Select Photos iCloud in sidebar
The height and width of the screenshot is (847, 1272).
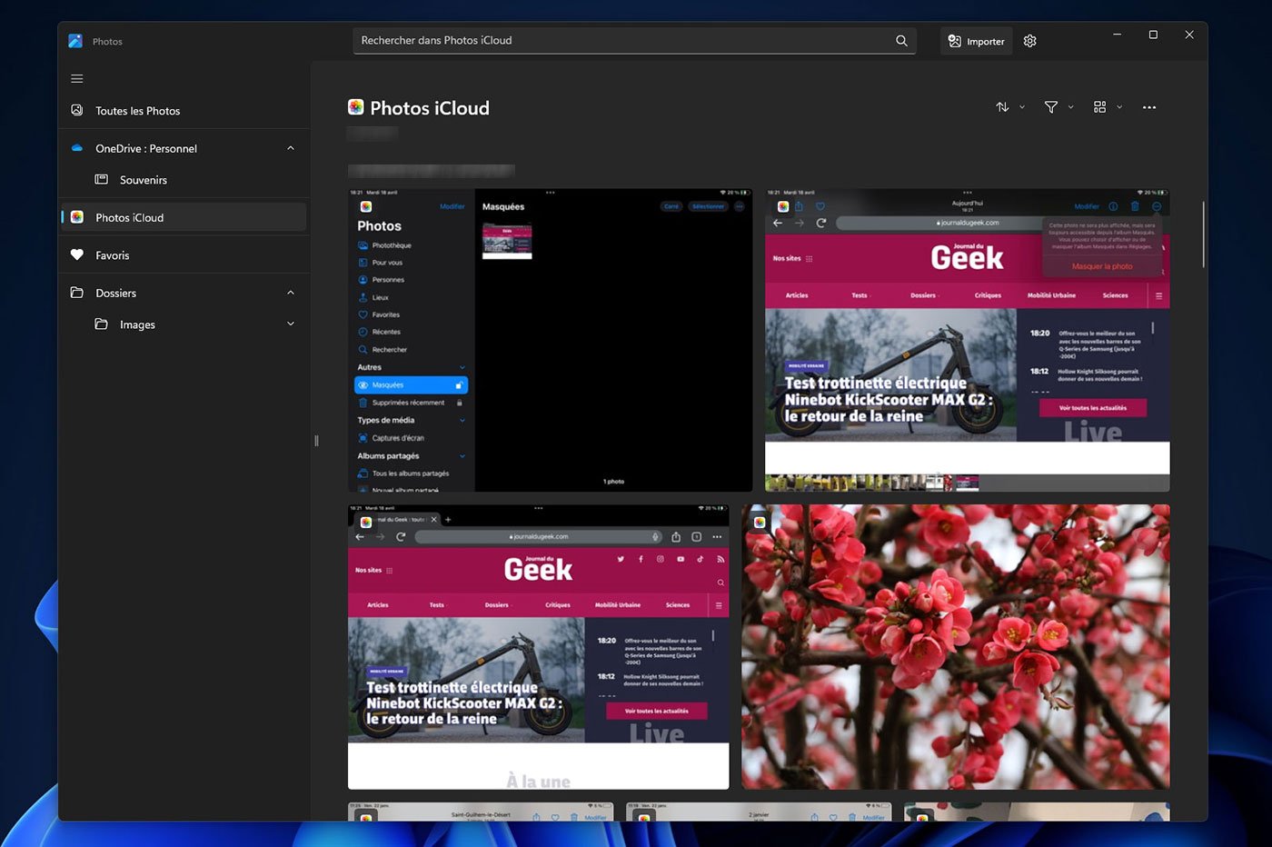tap(184, 217)
